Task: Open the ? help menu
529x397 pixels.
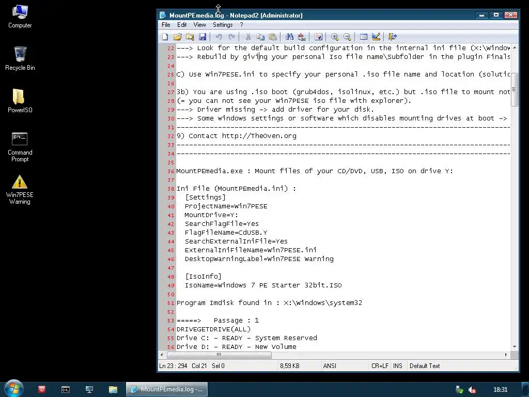Action: [x=241, y=25]
